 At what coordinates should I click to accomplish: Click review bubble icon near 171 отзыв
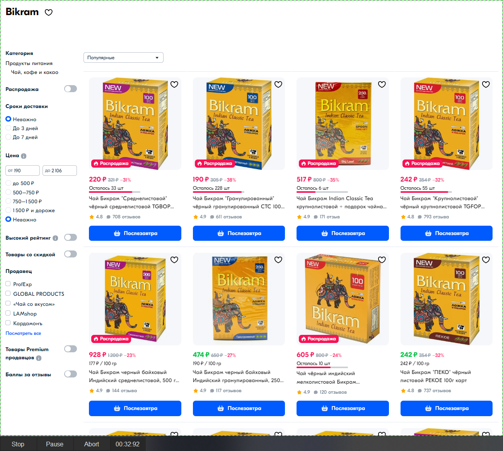click(316, 217)
